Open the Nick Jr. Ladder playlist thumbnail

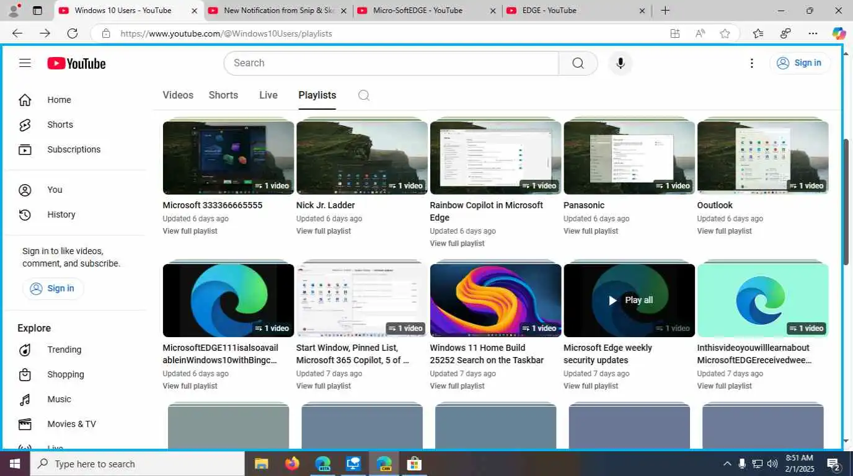coord(362,157)
